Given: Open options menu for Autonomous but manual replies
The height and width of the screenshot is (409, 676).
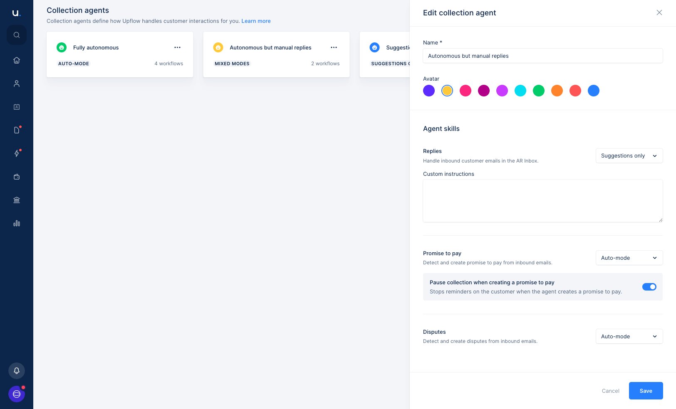Looking at the screenshot, I should tap(334, 47).
